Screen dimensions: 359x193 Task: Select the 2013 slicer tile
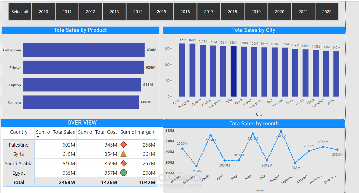(x=114, y=12)
